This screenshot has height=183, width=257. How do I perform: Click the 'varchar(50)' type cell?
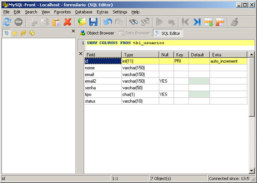(x=140, y=88)
